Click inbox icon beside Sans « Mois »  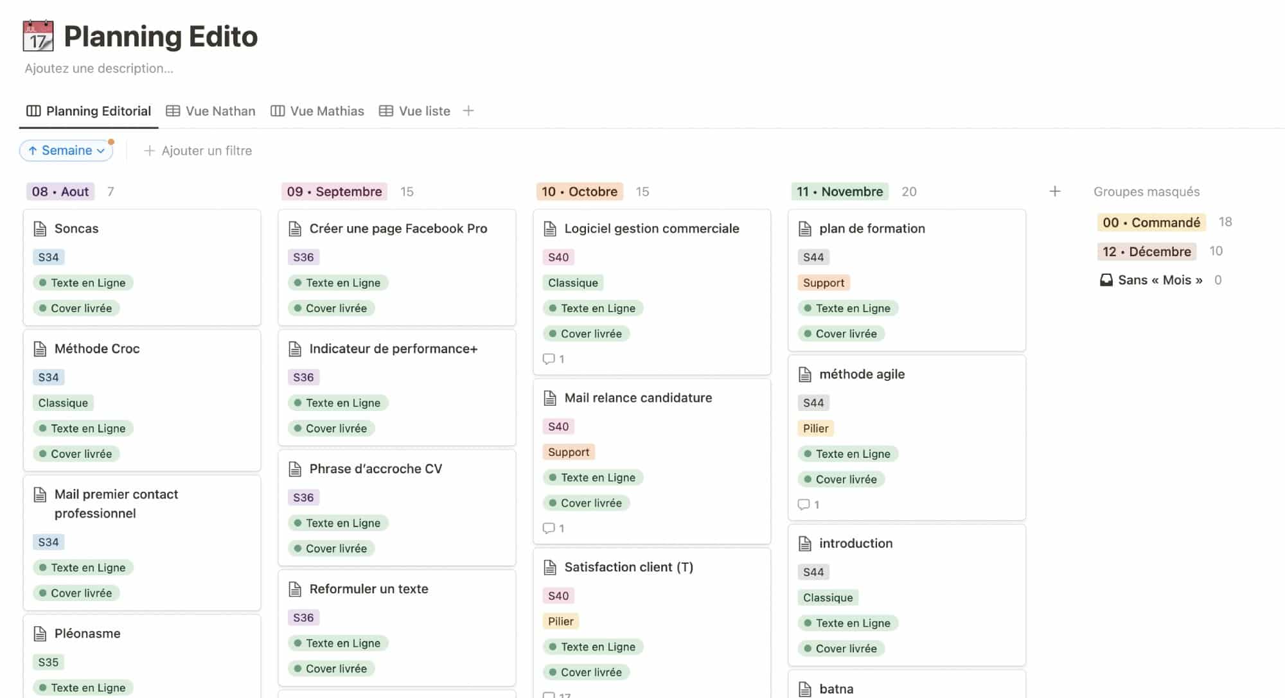(x=1106, y=280)
